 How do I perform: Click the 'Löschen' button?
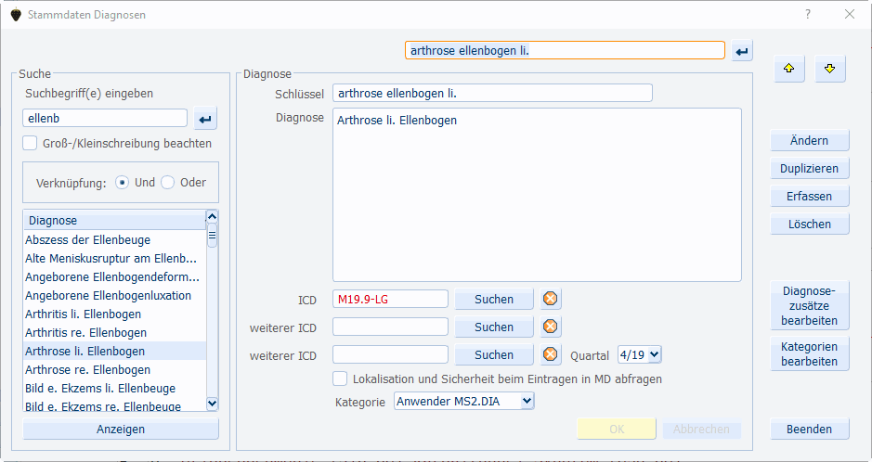(809, 224)
